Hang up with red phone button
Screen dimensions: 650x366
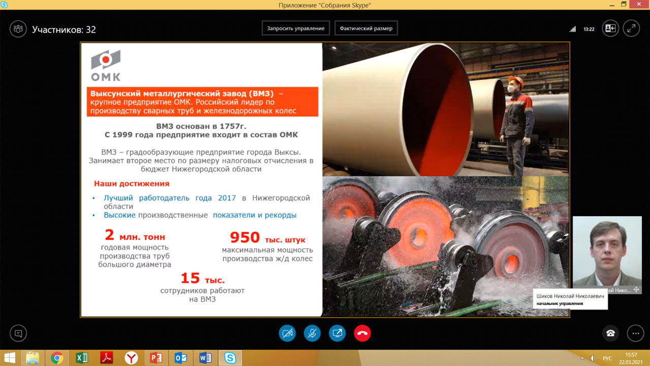pyautogui.click(x=363, y=333)
